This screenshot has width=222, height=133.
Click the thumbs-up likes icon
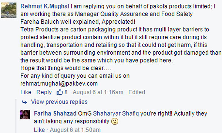coord(60,92)
